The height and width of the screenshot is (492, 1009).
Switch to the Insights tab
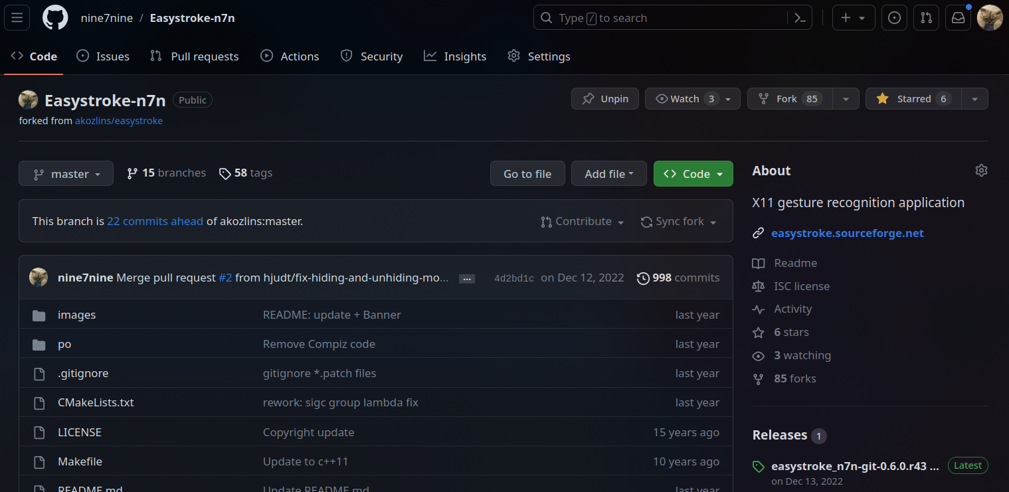coord(455,56)
